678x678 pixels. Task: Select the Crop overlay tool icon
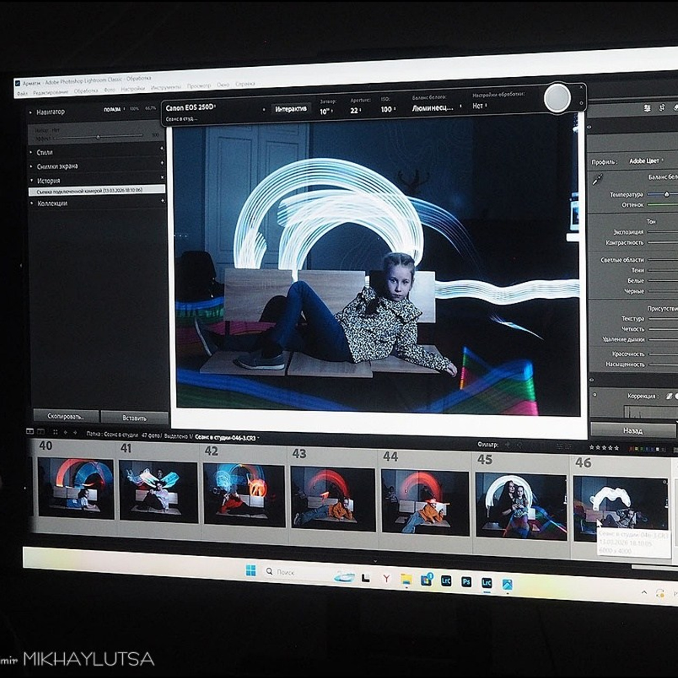[x=662, y=108]
